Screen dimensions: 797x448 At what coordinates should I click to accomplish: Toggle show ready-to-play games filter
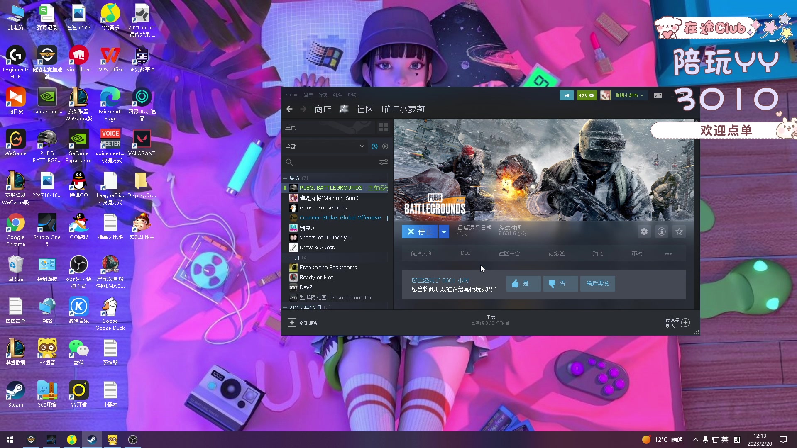[x=385, y=146]
